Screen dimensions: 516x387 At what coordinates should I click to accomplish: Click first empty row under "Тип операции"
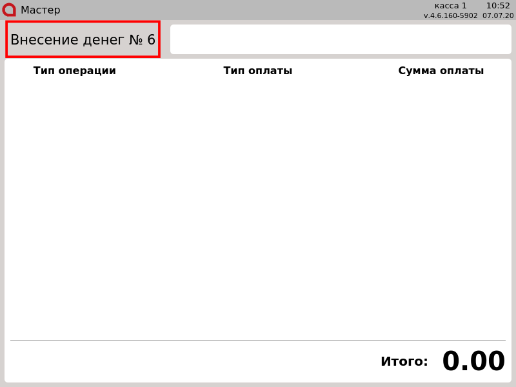pos(75,90)
